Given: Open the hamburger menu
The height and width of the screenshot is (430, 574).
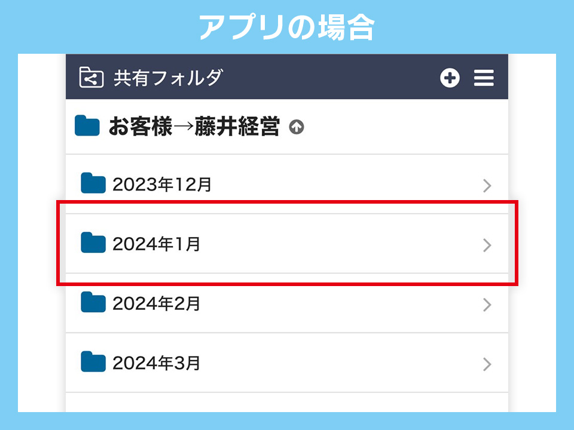Looking at the screenshot, I should [484, 78].
